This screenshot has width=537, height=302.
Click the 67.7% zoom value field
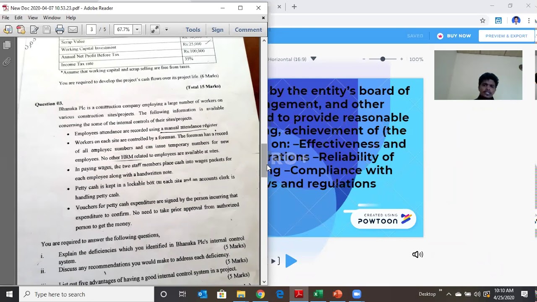(x=123, y=29)
